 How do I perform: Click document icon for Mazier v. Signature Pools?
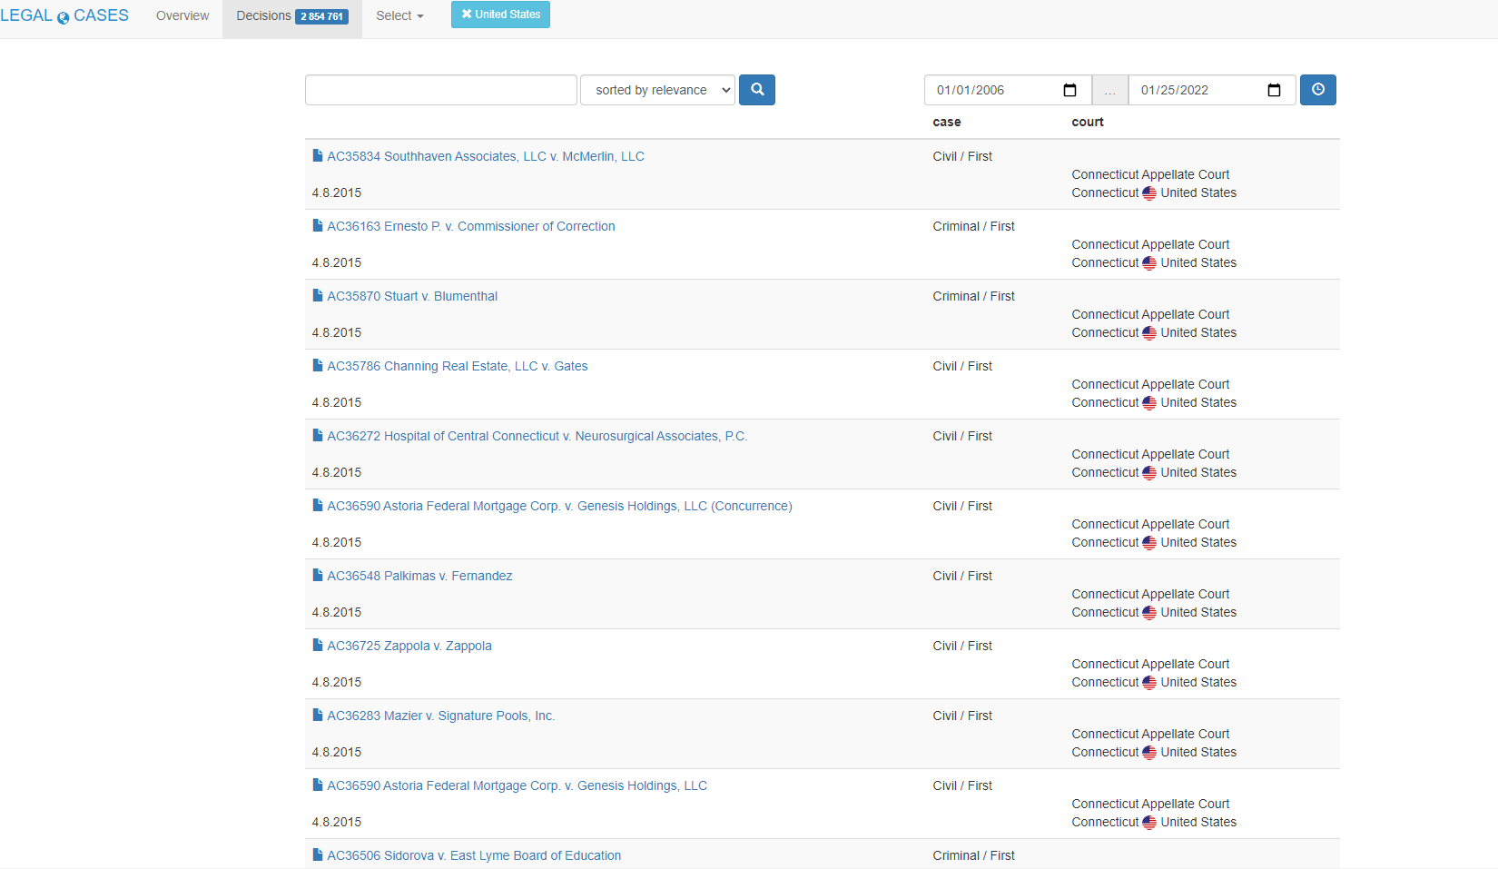point(318,715)
